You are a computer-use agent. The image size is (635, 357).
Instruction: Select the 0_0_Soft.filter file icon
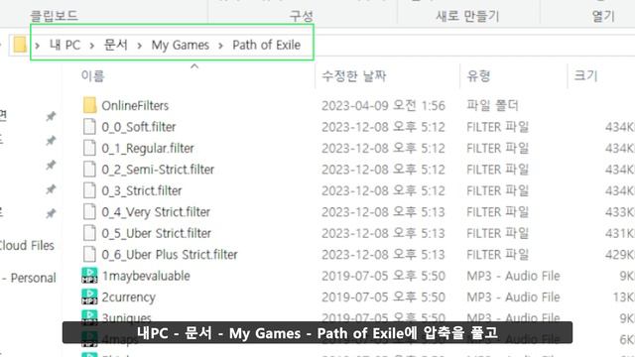[89, 127]
